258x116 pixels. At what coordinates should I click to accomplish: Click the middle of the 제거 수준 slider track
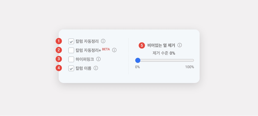click(x=165, y=60)
